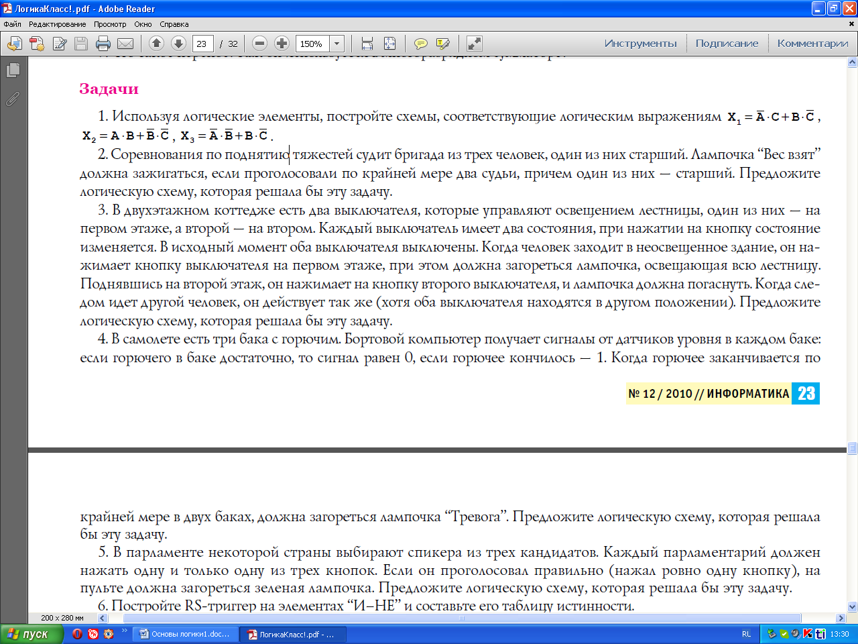Open the zoom level dropdown arrow

click(337, 44)
